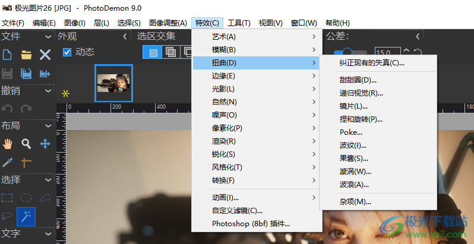Select the rectangular selection tool
474x244 pixels.
[7, 198]
